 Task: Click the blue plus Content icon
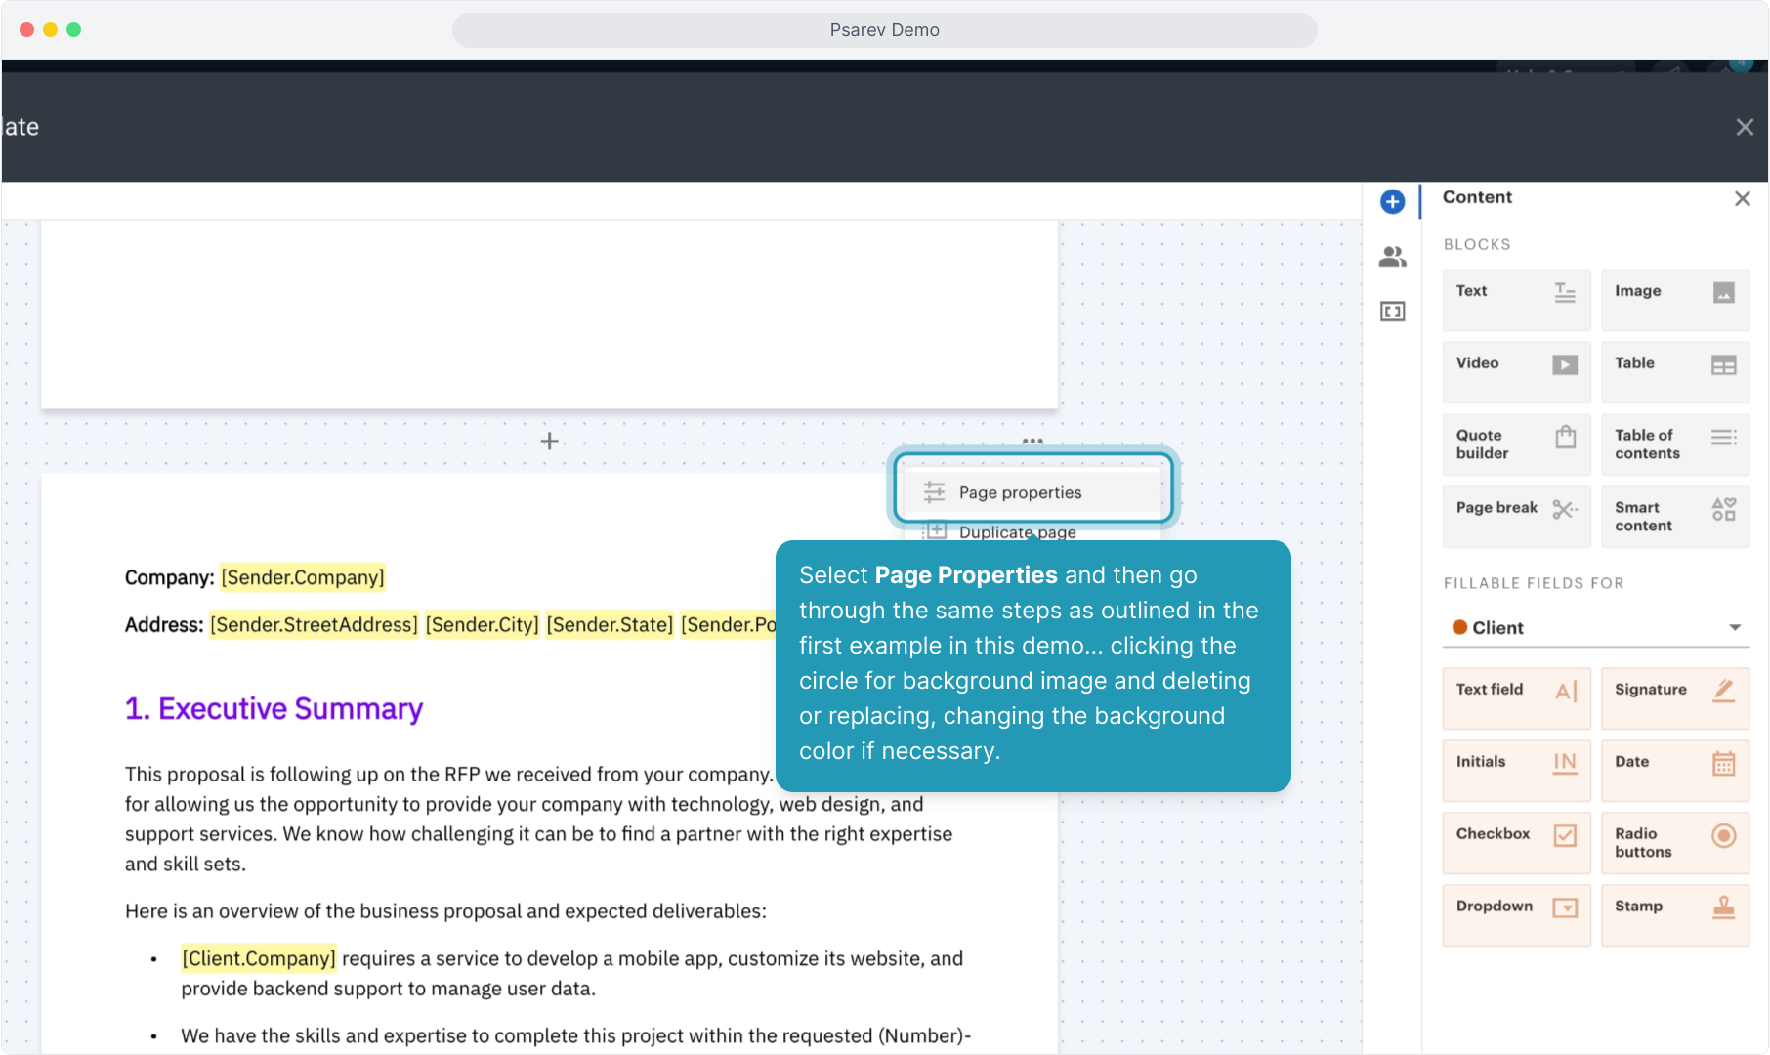[x=1392, y=202]
